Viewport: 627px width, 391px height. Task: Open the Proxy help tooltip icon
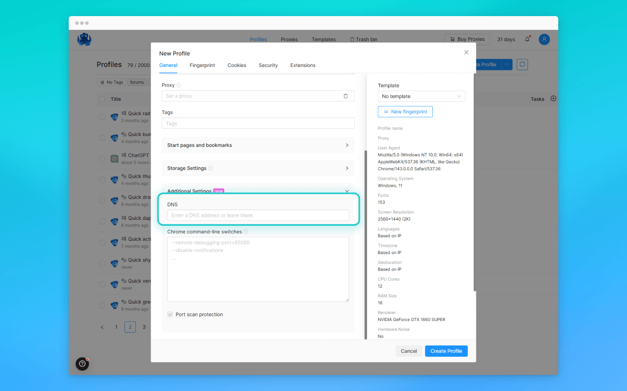pyautogui.click(x=179, y=85)
